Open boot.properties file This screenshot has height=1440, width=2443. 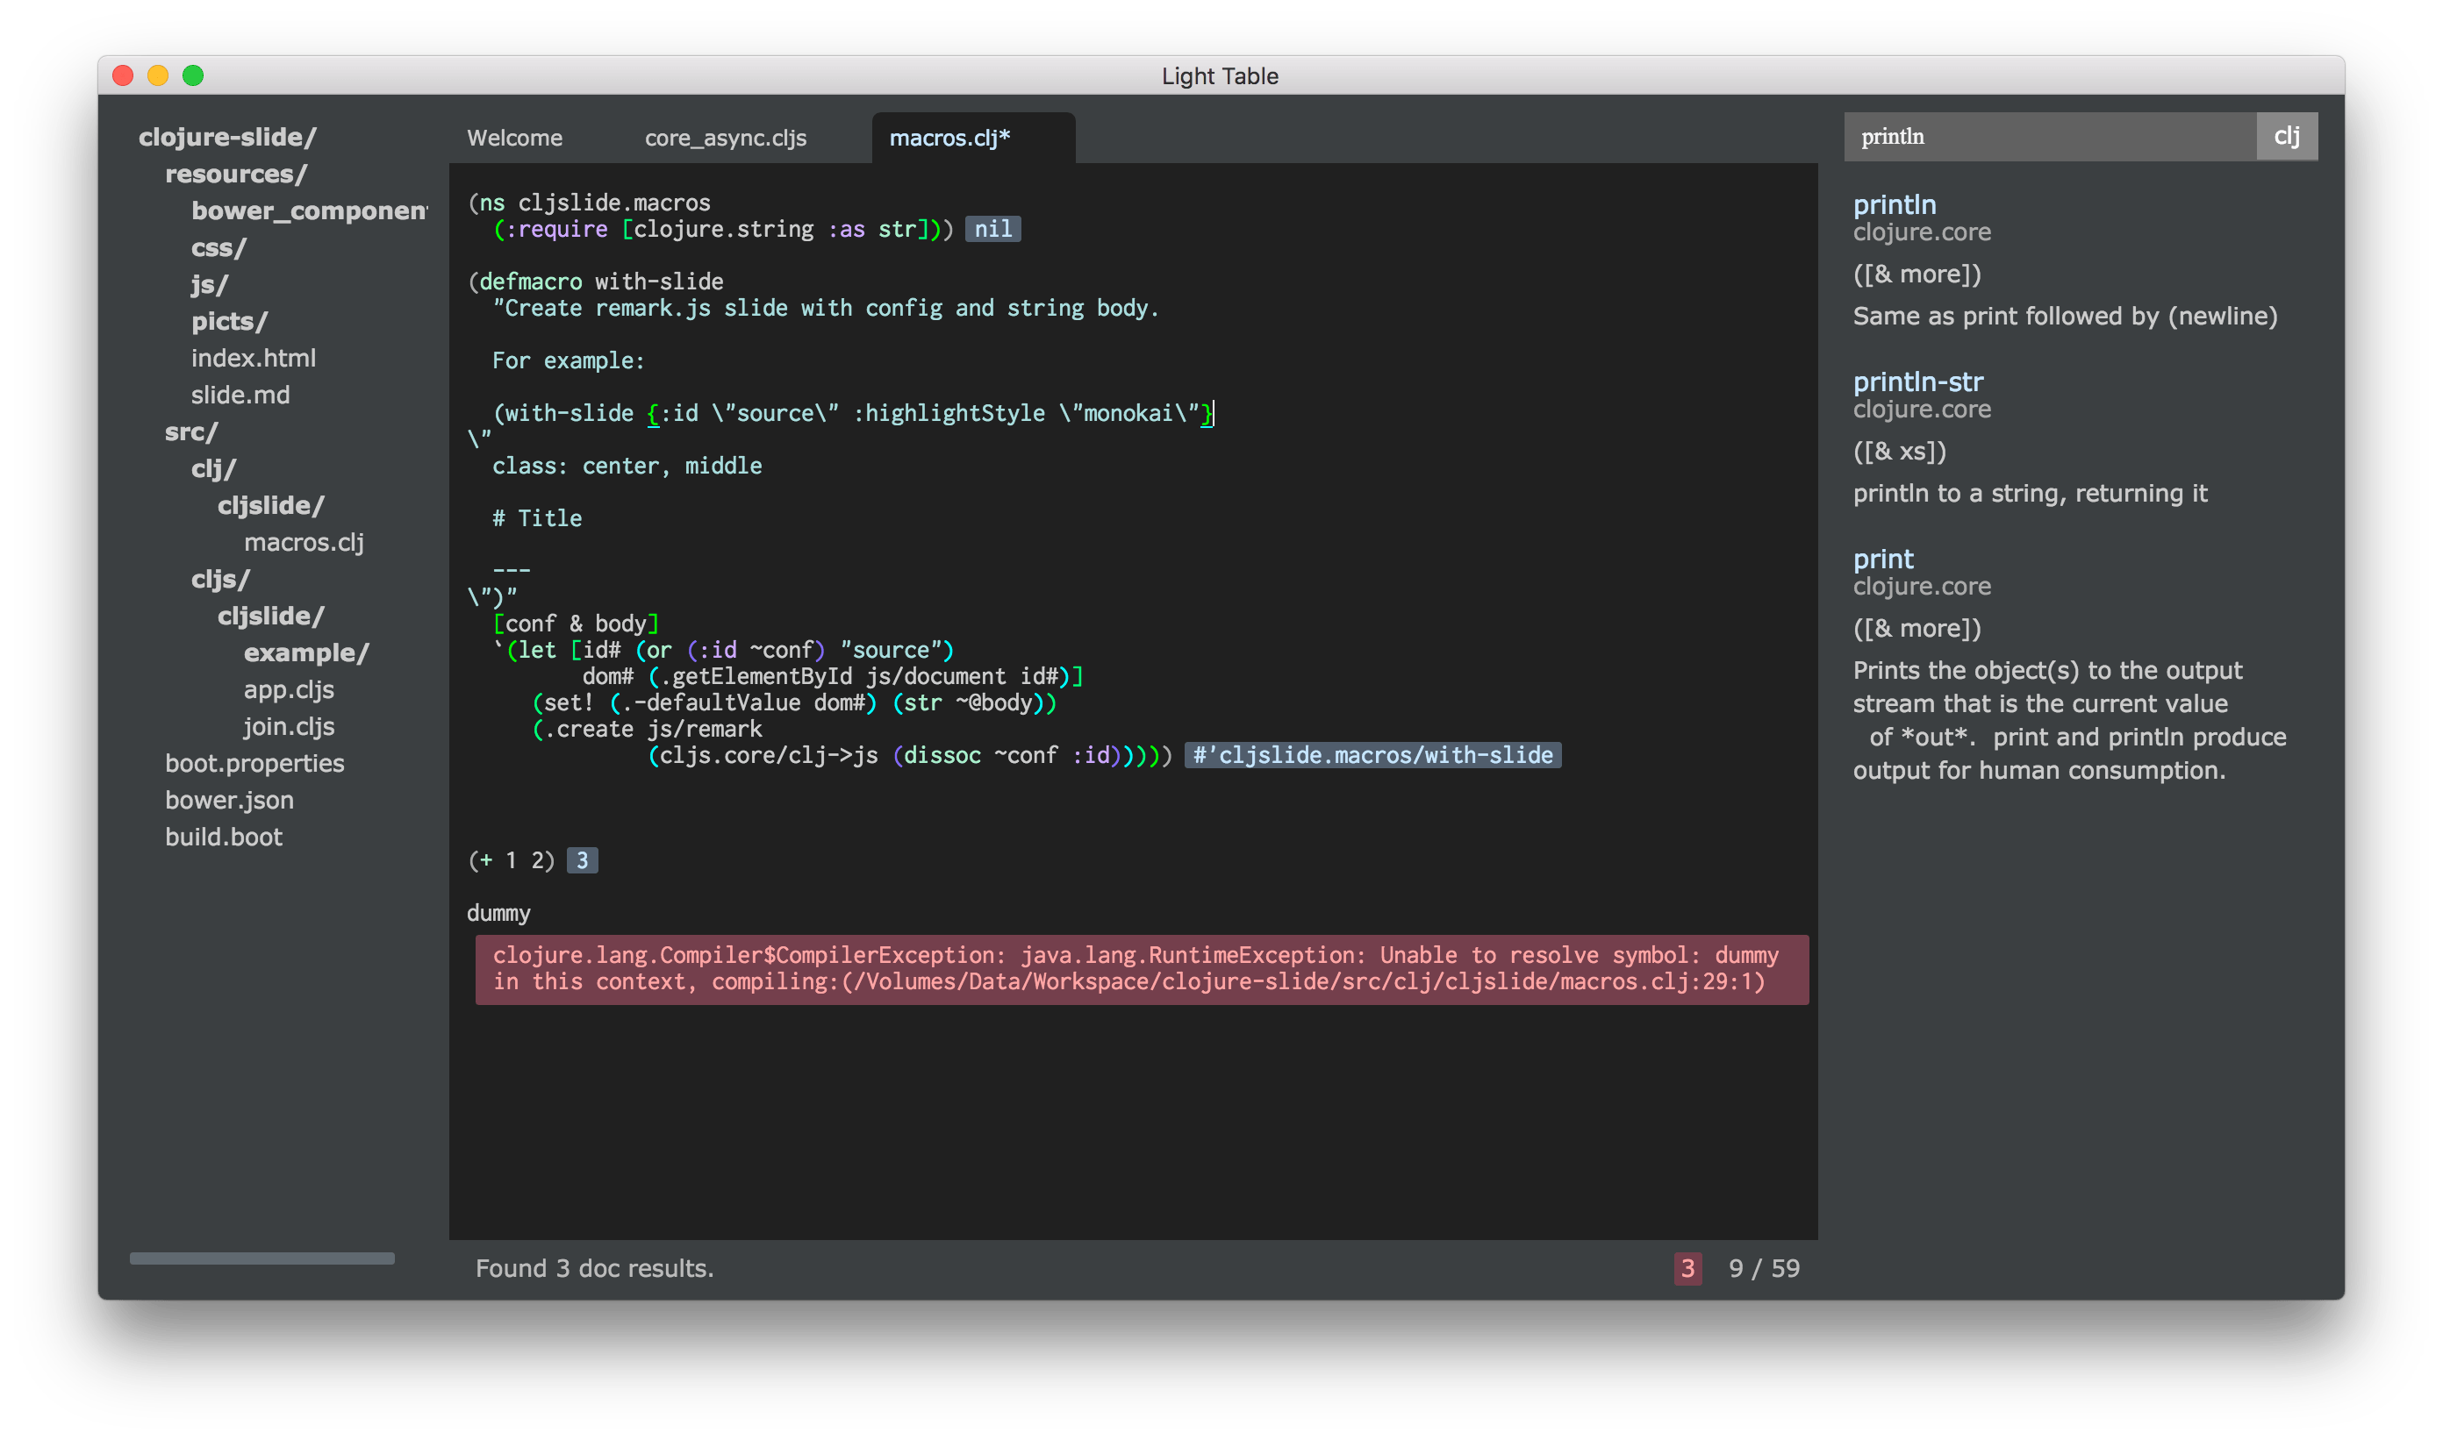254,764
